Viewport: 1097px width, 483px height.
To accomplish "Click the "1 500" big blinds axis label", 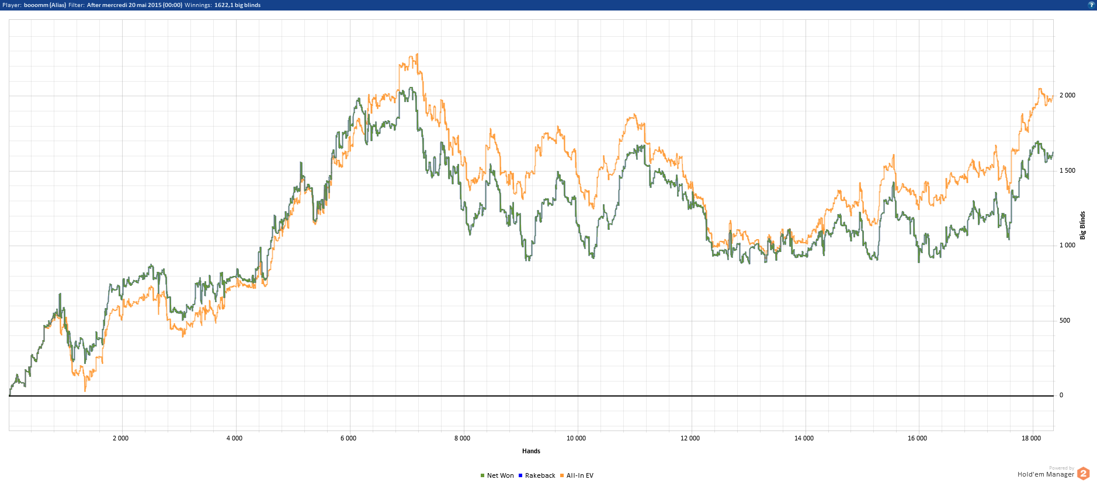I will (1067, 170).
